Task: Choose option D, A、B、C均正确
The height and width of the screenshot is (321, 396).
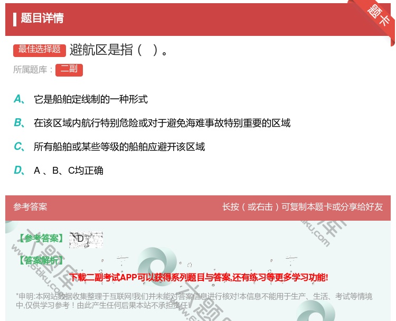Action: tap(69, 171)
